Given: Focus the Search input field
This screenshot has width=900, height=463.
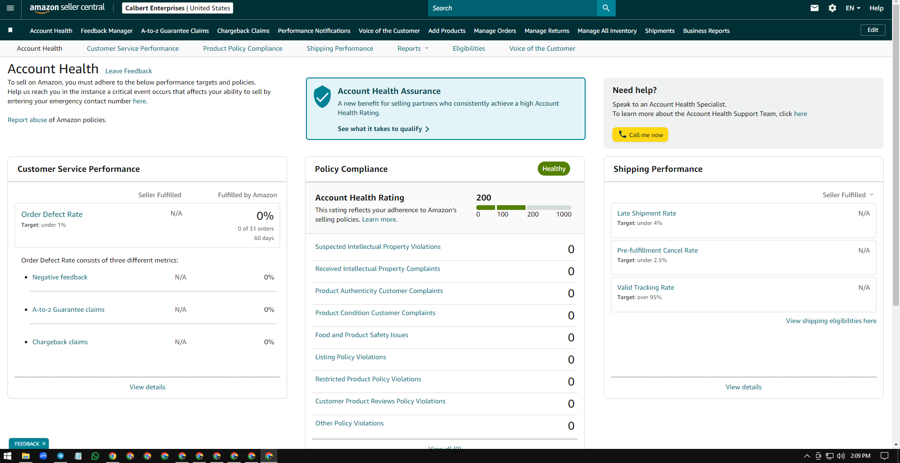Looking at the screenshot, I should coord(512,8).
